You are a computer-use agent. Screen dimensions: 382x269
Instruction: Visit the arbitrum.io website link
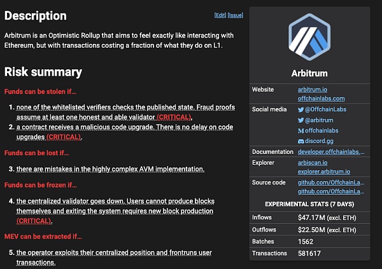(313, 90)
